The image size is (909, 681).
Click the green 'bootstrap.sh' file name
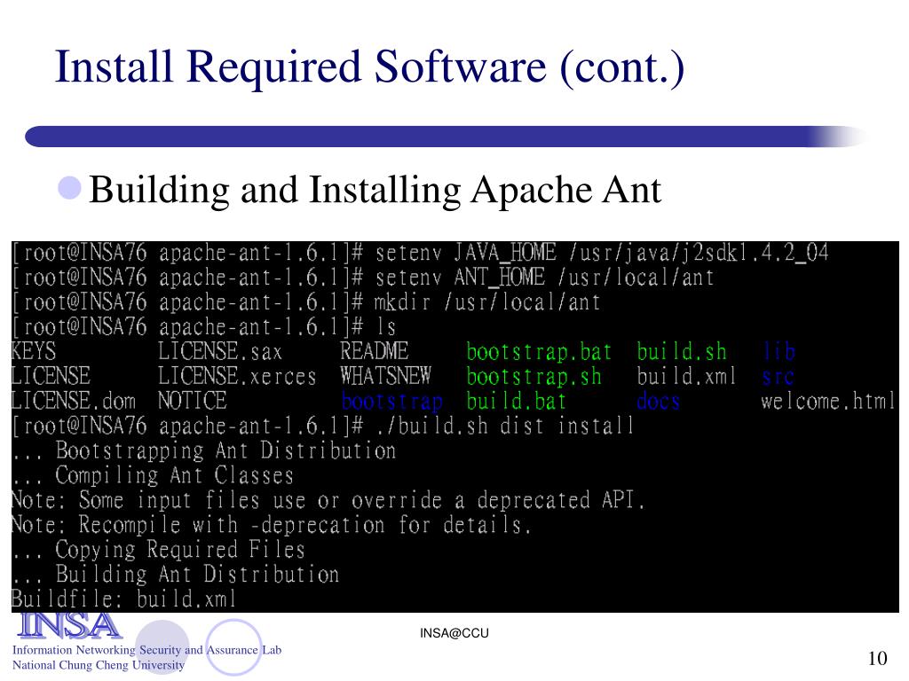[x=534, y=376]
